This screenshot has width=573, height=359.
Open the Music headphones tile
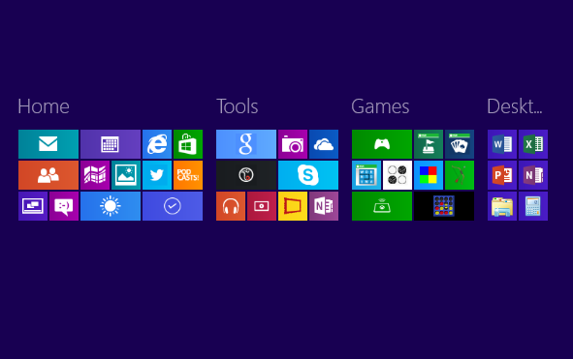(231, 206)
